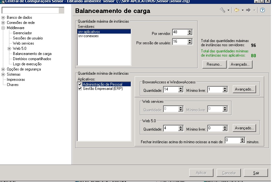Expand the Banco de dados tree node

pos(3,17)
